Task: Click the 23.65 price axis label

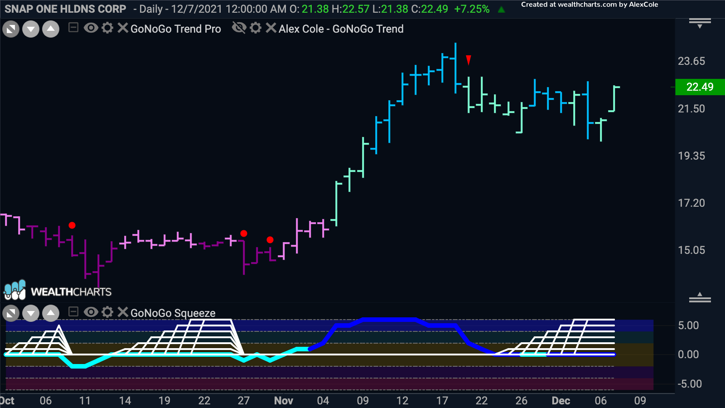Action: point(691,61)
